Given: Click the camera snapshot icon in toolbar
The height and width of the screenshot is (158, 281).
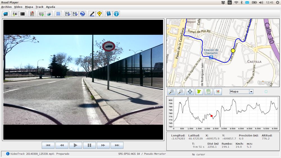Looking at the screenshot, I should tap(15, 13).
